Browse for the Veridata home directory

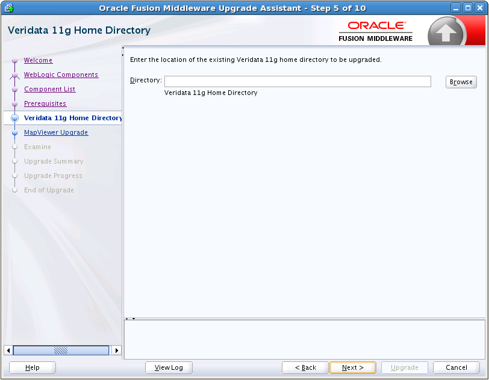click(461, 82)
